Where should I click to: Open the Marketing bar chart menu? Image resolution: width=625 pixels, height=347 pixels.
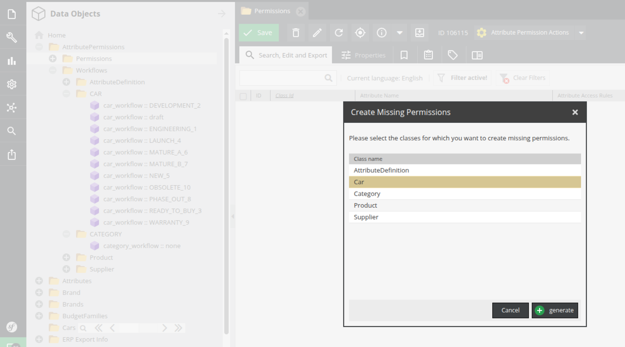(x=12, y=61)
